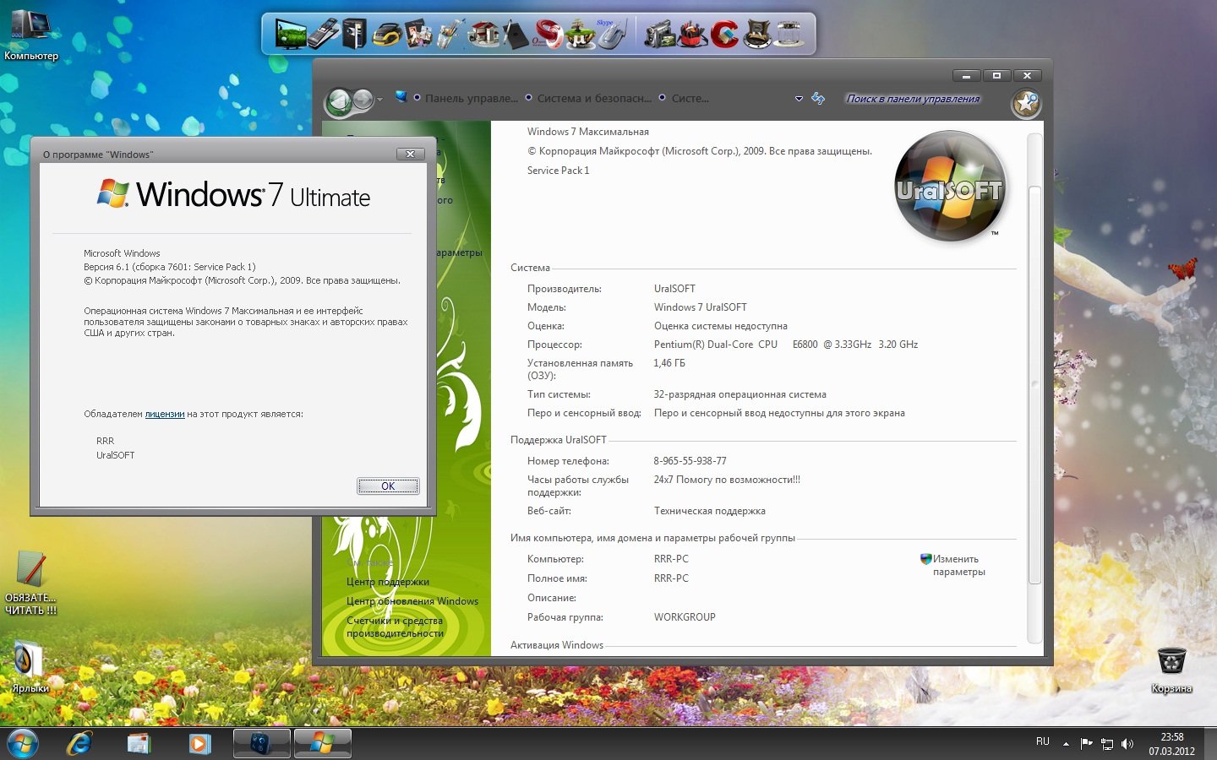Open Центр обновления Windows sidebar link

click(412, 601)
